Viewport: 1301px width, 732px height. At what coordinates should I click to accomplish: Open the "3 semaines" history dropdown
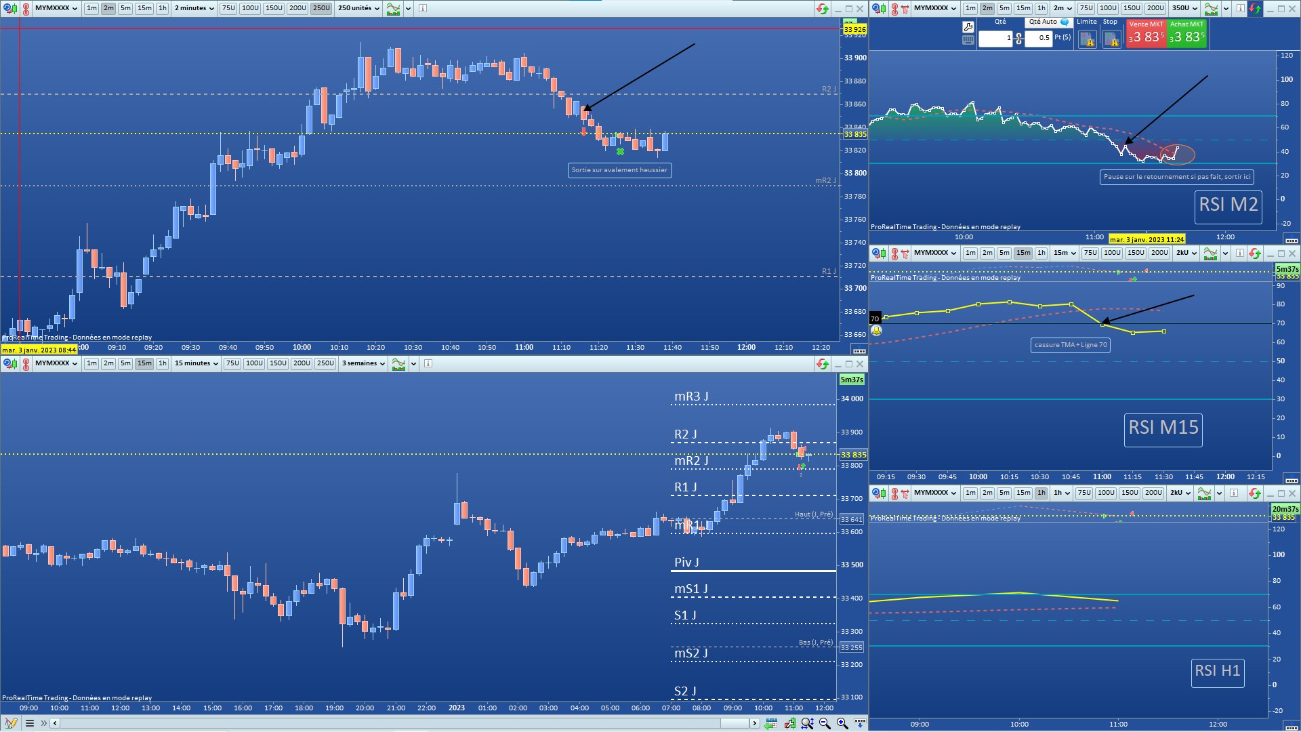pyautogui.click(x=363, y=364)
